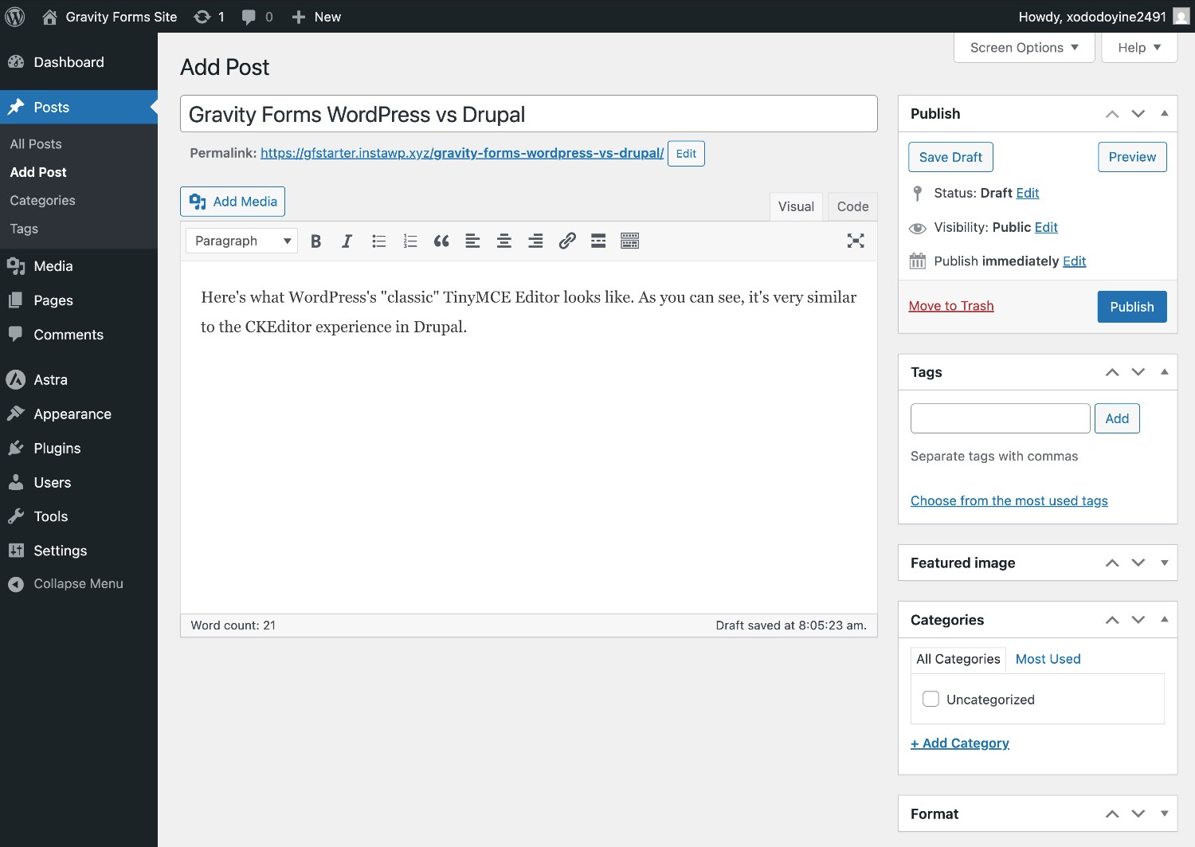
Task: Click the insert/edit link icon
Action: tap(567, 241)
